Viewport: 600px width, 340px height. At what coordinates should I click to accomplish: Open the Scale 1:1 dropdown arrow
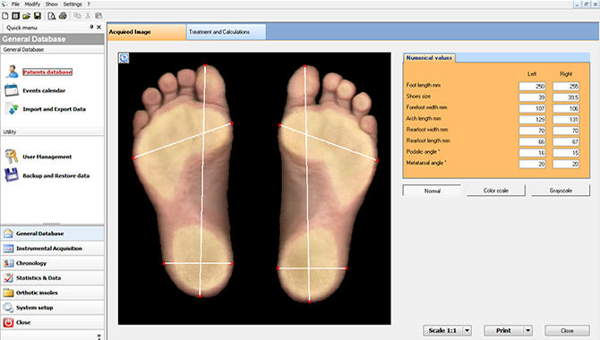(467, 330)
